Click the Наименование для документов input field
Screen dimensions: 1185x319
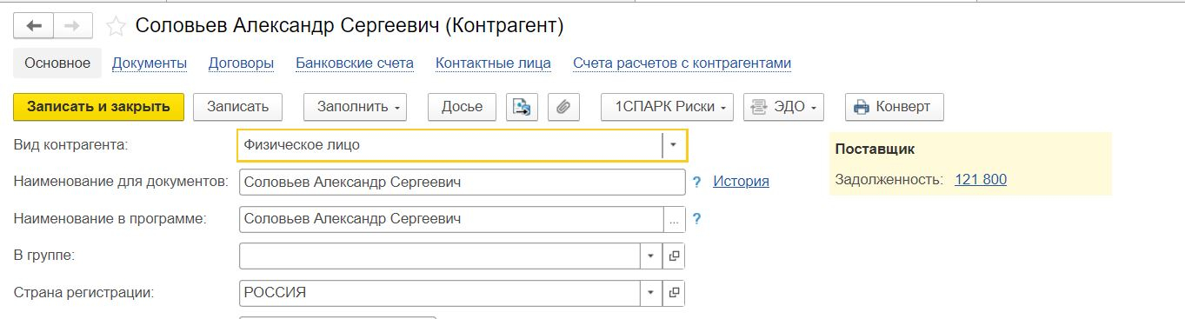pos(463,182)
